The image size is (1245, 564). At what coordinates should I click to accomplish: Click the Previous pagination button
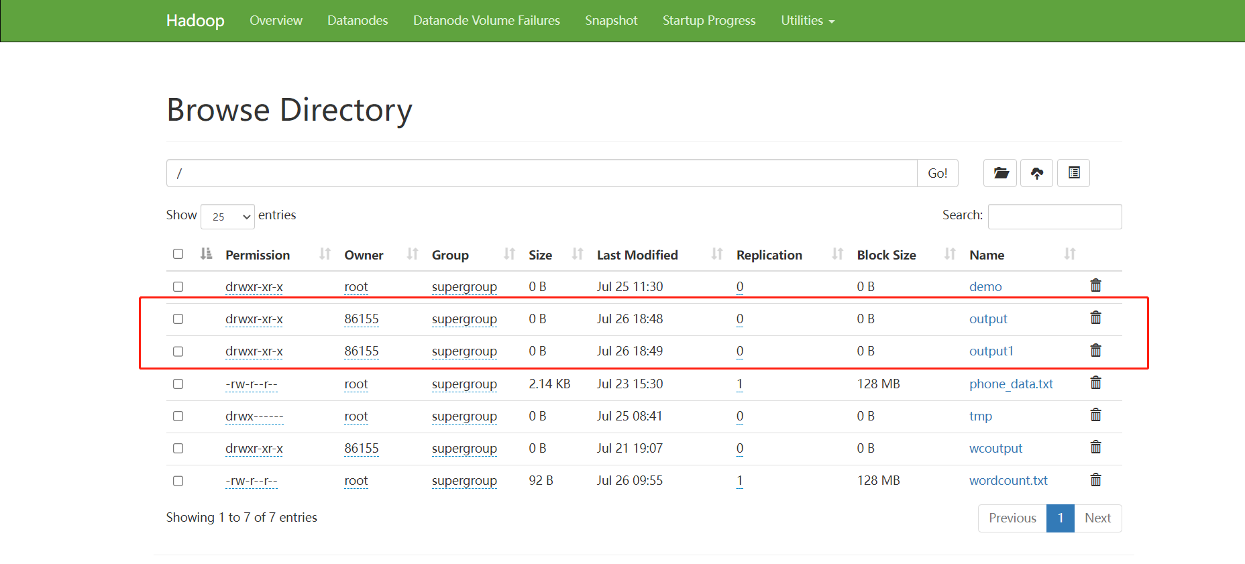coord(1012,518)
